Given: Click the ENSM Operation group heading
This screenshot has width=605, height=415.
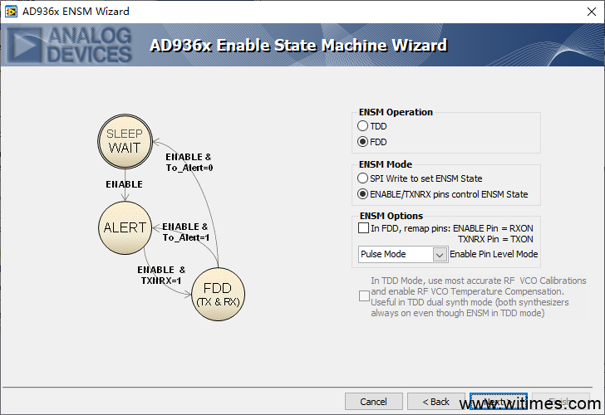Looking at the screenshot, I should (396, 112).
